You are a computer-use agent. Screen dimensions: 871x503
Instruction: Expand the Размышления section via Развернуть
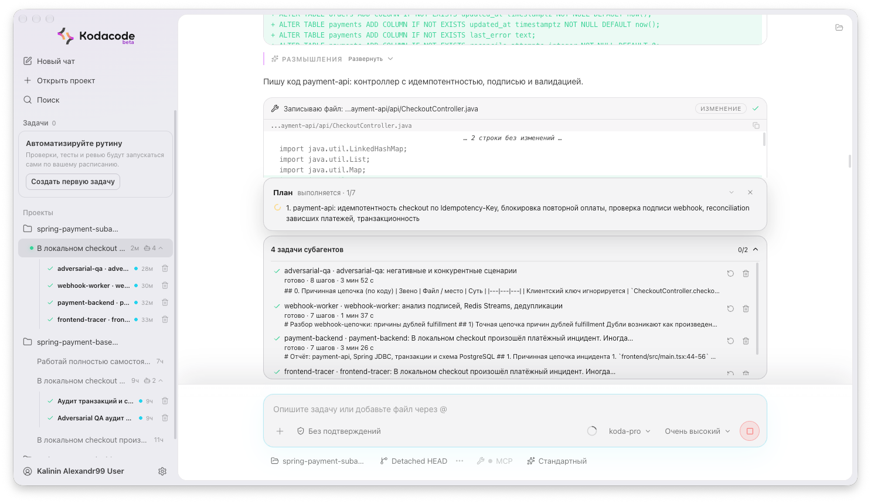(x=370, y=59)
